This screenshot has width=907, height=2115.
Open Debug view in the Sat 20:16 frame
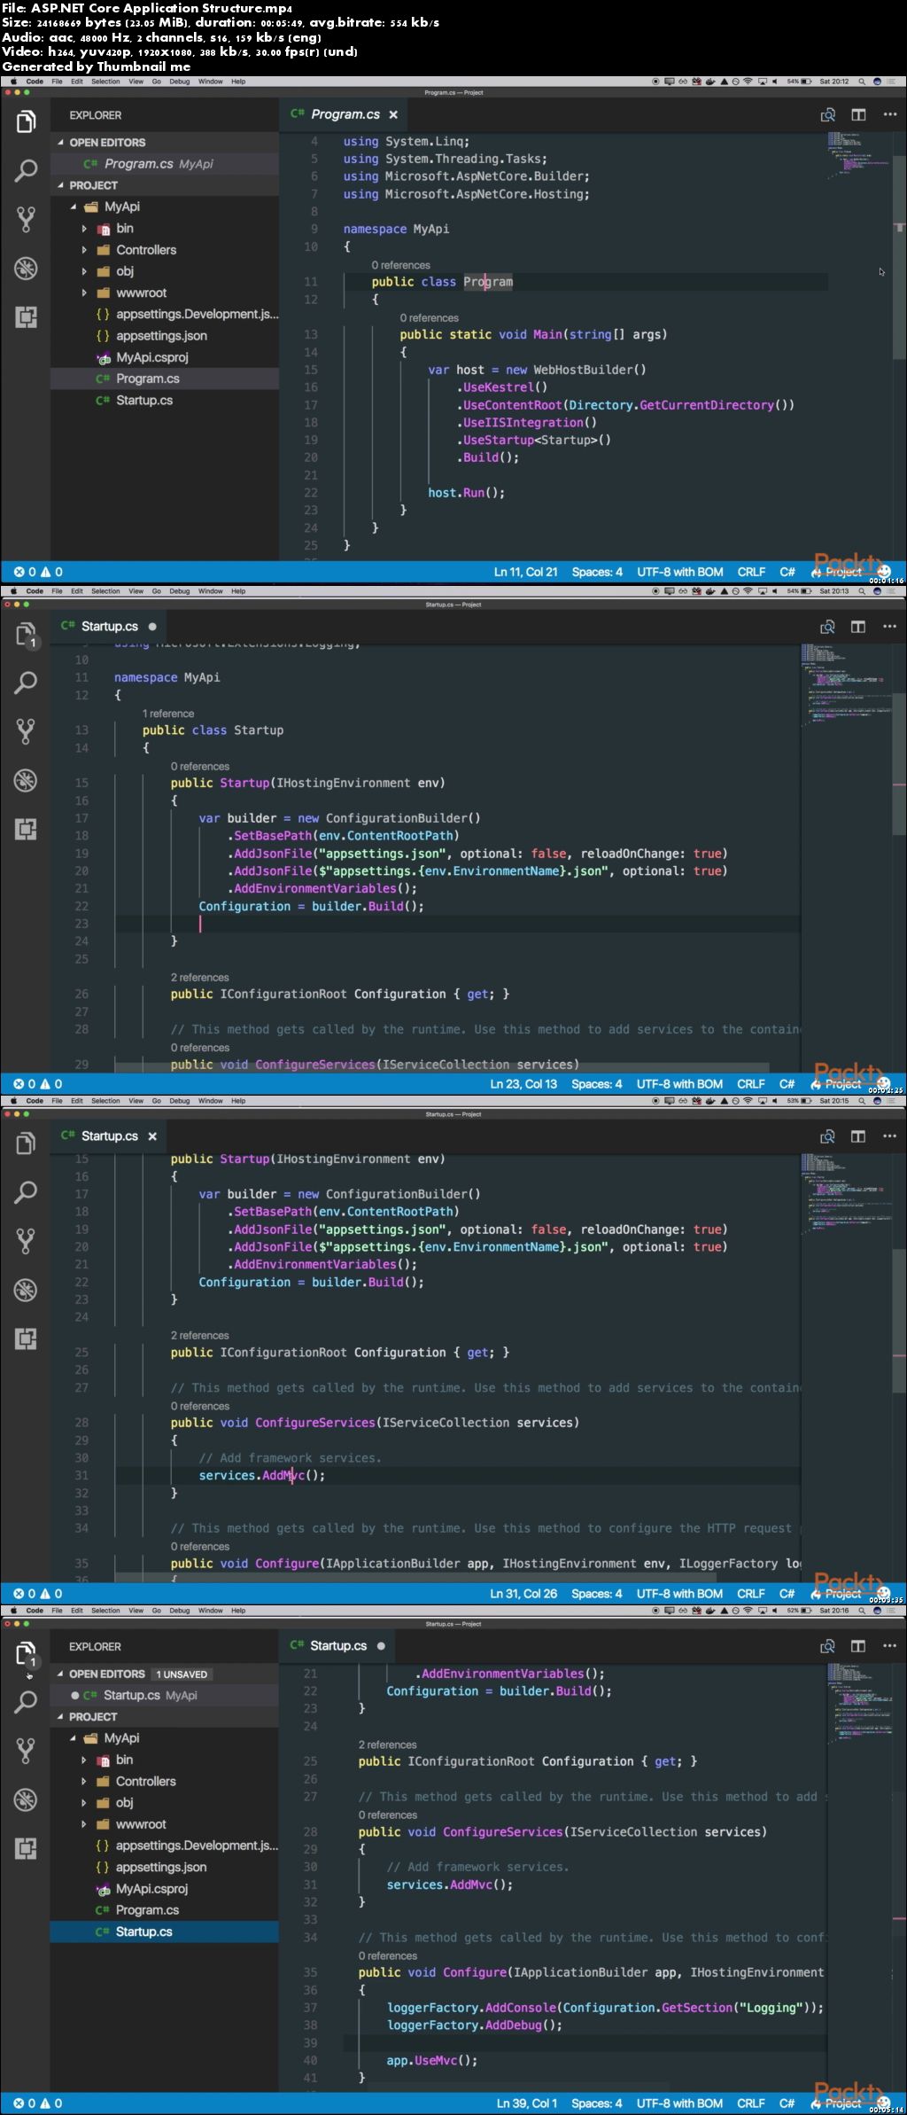26,1799
